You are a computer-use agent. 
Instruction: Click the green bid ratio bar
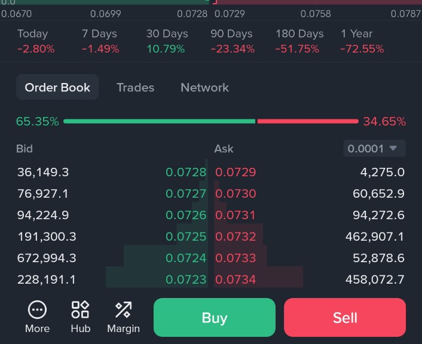[x=159, y=121]
